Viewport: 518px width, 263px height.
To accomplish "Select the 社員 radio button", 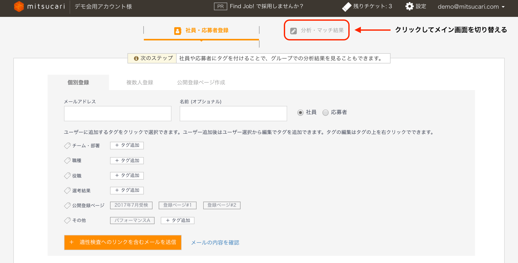I will click(x=300, y=113).
